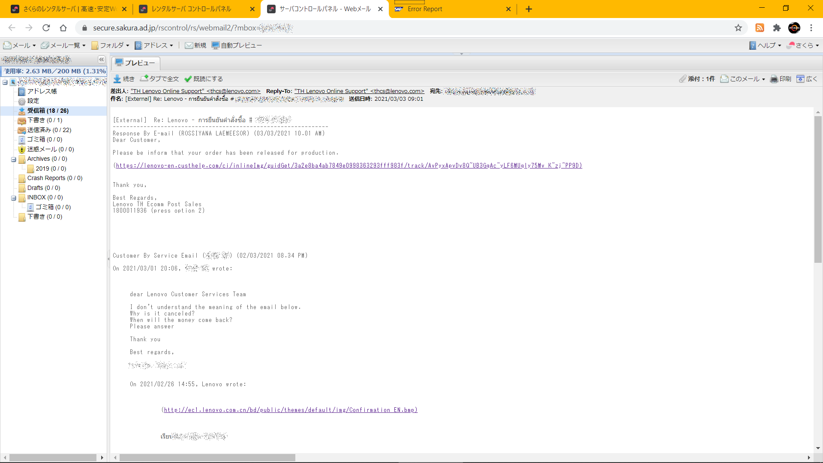The image size is (823, 463).
Task: Close the Error Report tab
Action: [508, 9]
